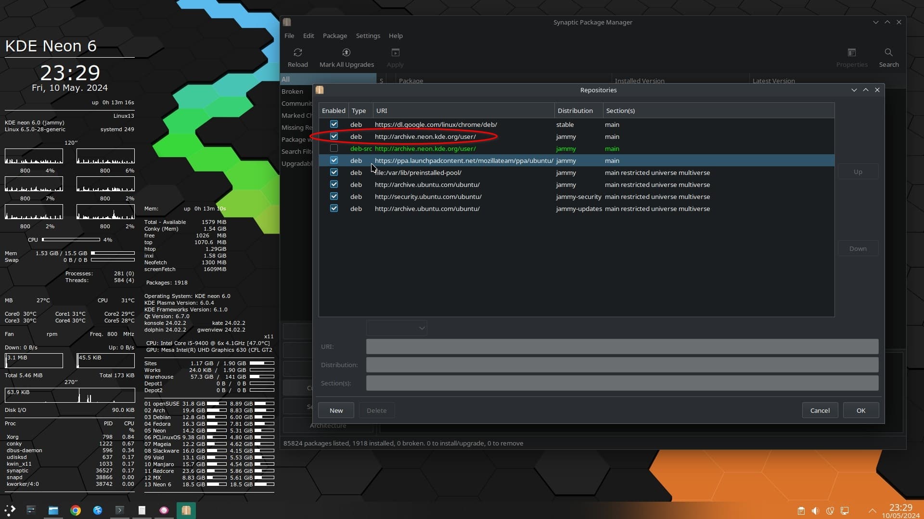Screen dimensions: 924x519
Task: Uncheck the security.ubuntu.com repository checkbox
Action: coord(334,196)
